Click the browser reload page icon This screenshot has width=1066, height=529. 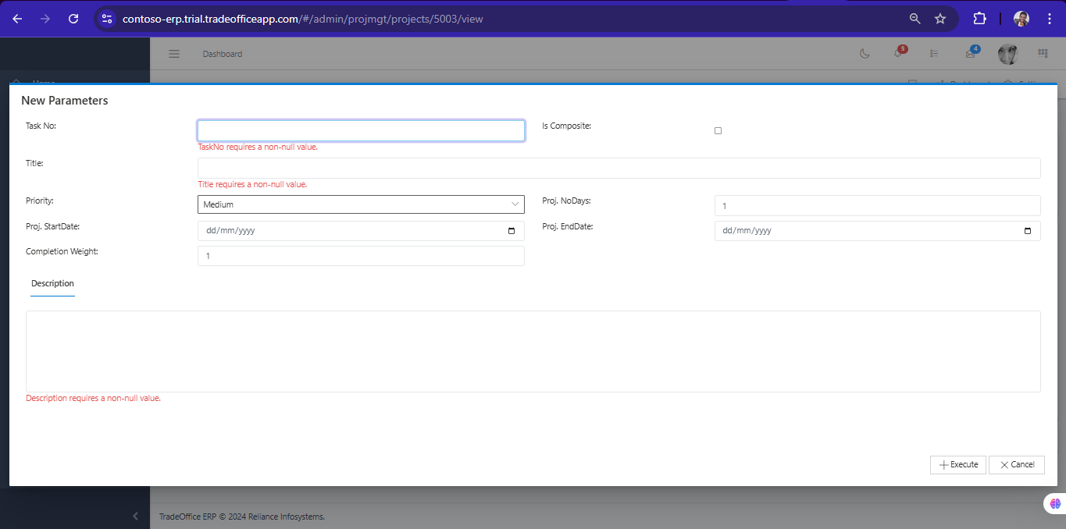73,19
